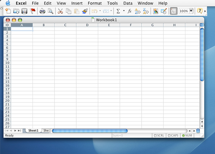Go to next sheet tab arrow
Screen dimensions: 215x154
coord(15,131)
